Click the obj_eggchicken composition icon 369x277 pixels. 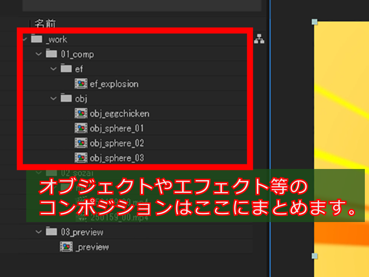(81, 113)
